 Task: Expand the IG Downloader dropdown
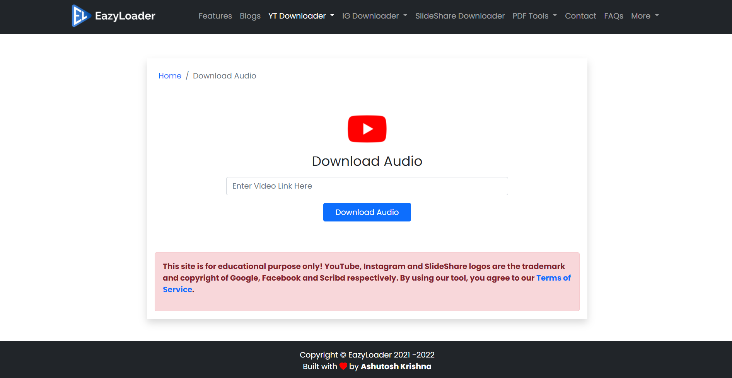coord(375,16)
